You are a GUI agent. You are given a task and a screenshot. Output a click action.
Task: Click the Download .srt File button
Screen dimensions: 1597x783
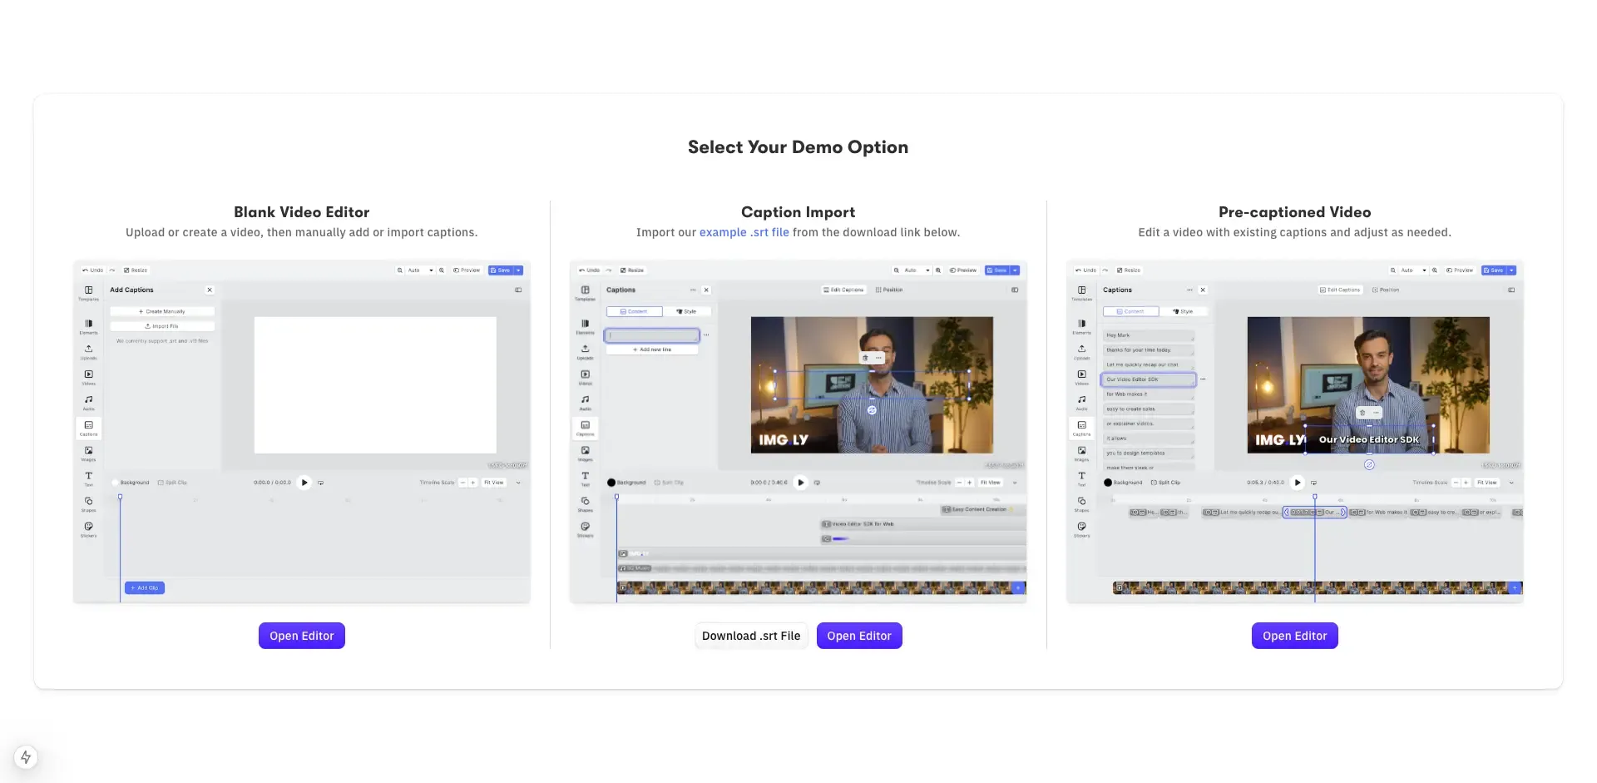tap(751, 636)
